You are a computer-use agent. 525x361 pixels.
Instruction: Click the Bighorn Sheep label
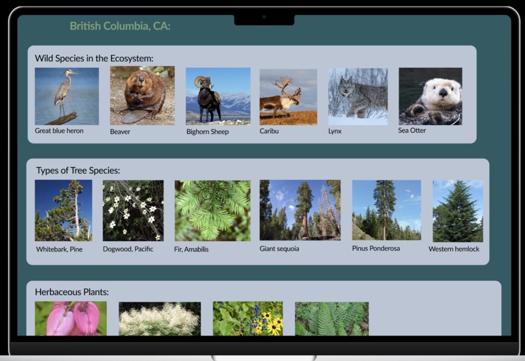point(208,132)
